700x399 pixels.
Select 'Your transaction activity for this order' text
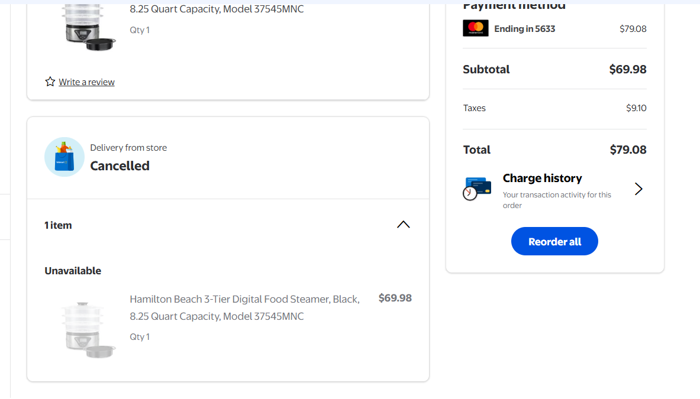click(557, 200)
